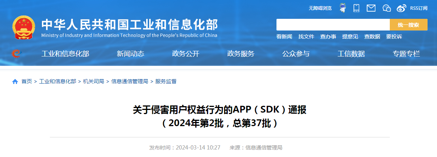The width and height of the screenshot is (437, 157).
Task: Select the 要投诉 quick link
Action: 394,37
